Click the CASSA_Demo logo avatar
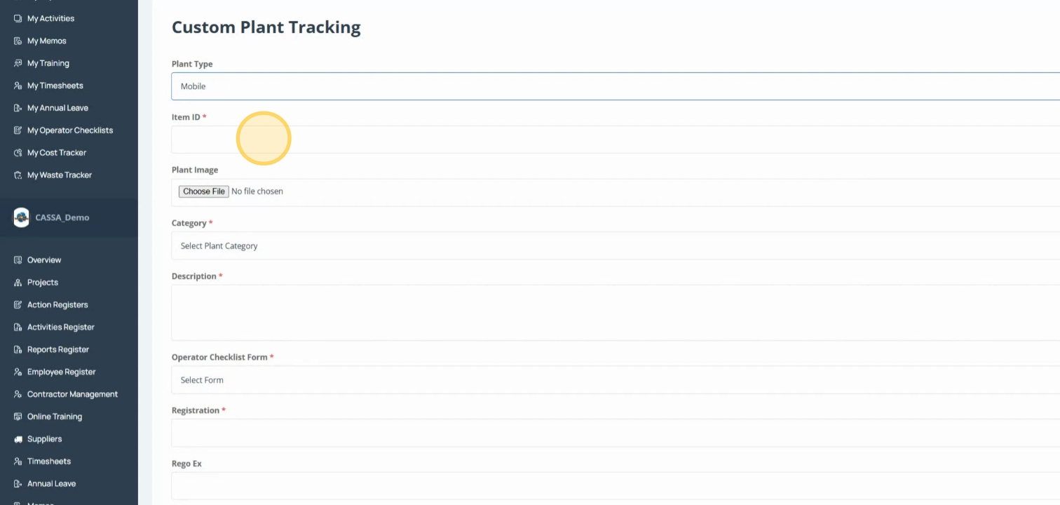 click(x=22, y=217)
